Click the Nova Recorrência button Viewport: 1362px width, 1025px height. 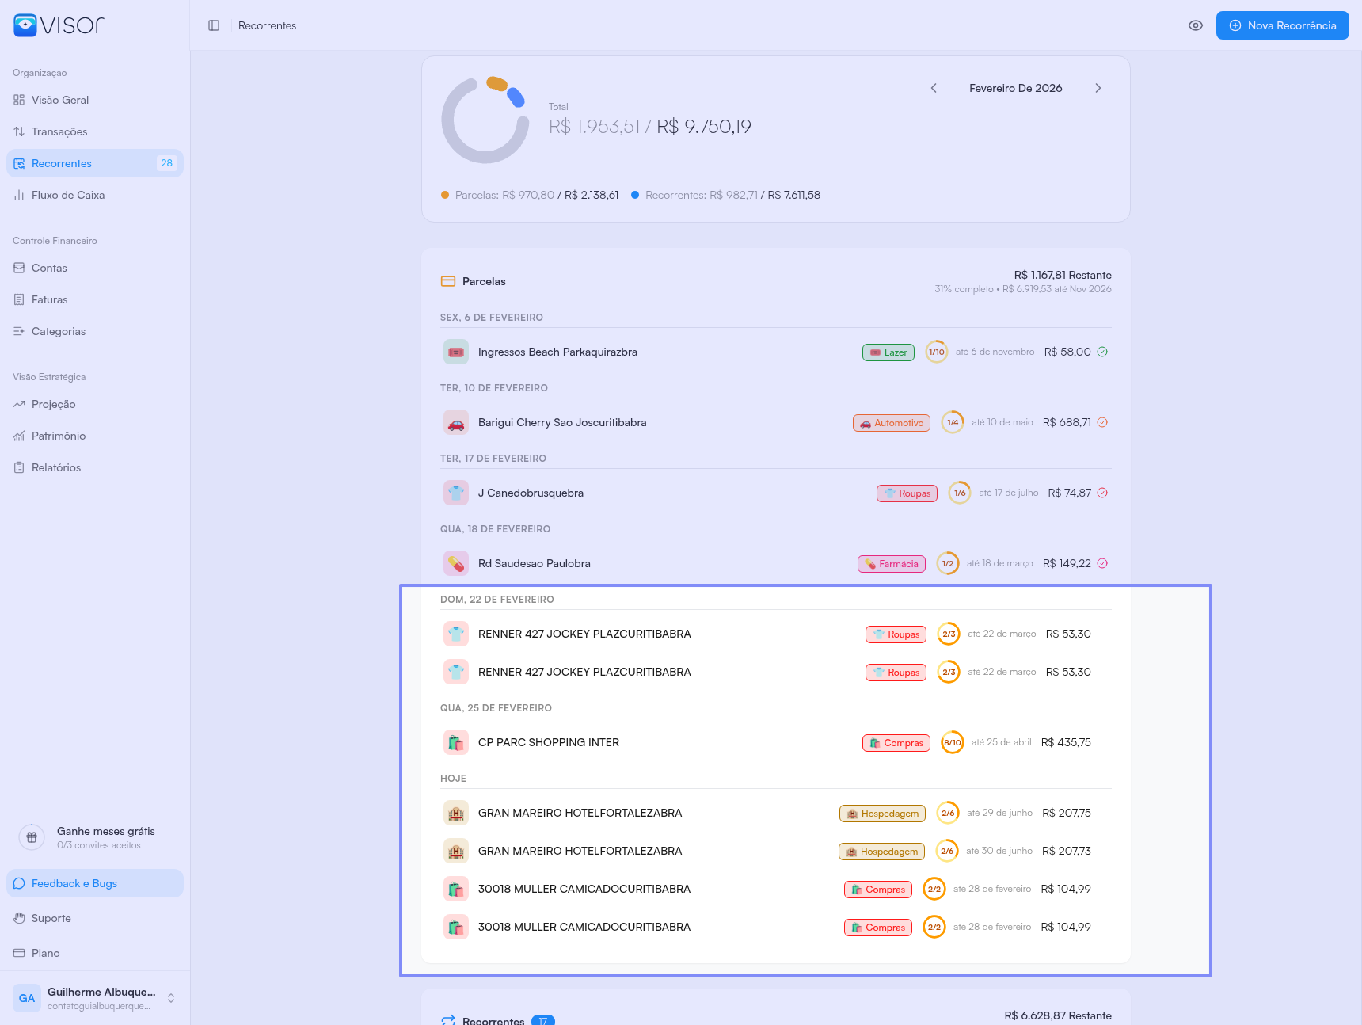(x=1282, y=25)
